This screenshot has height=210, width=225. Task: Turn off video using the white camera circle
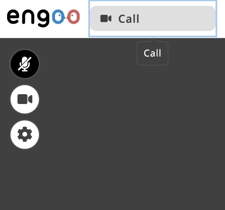point(25,99)
